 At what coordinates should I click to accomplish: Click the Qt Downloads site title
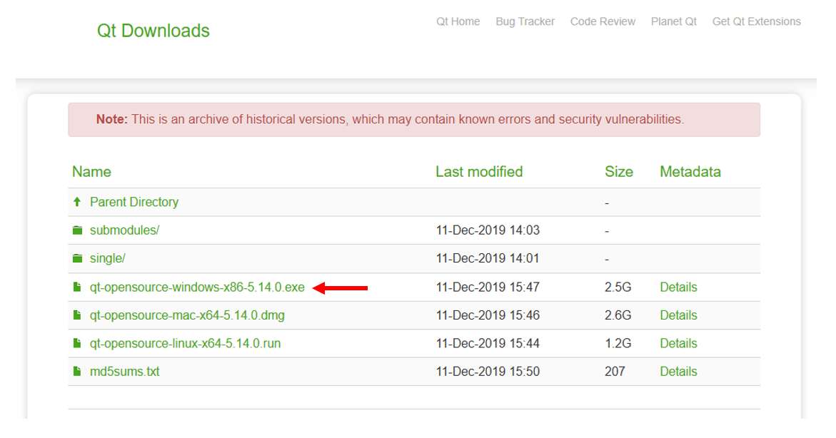click(x=153, y=31)
